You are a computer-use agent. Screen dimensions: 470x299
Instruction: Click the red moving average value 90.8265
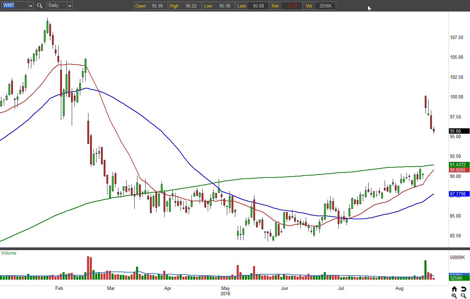pyautogui.click(x=459, y=170)
